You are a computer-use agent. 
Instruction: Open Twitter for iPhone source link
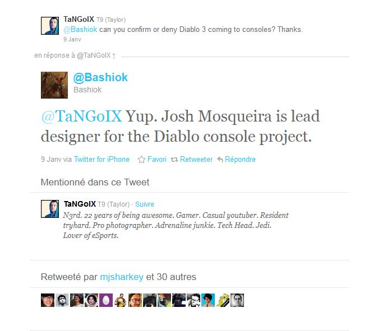(102, 160)
